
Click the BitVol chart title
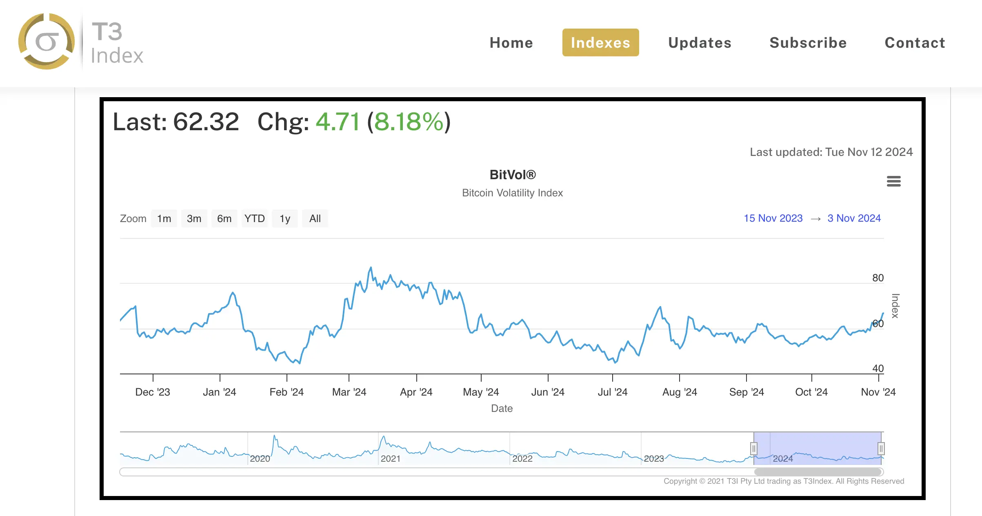513,174
